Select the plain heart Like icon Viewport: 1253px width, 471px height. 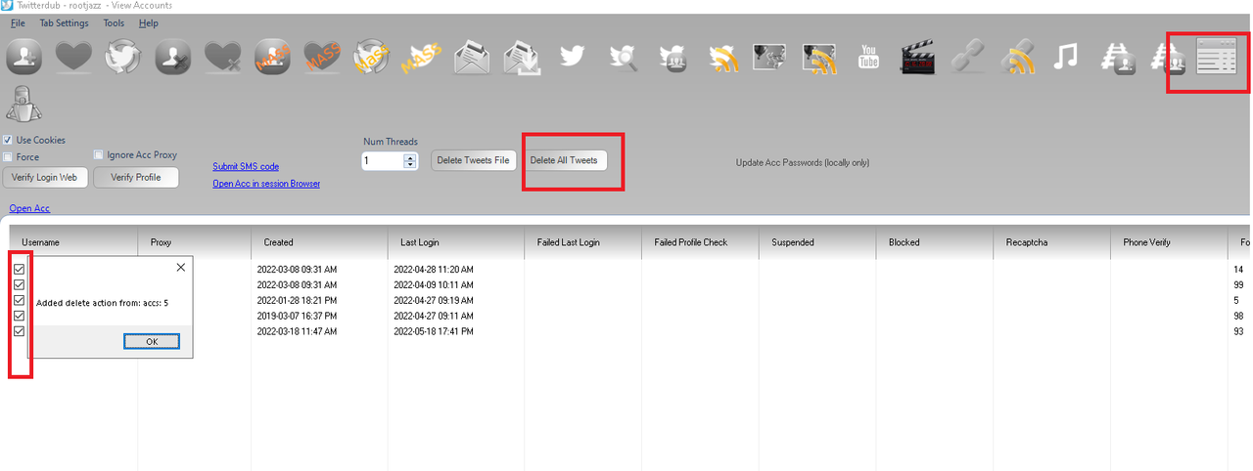pyautogui.click(x=73, y=57)
